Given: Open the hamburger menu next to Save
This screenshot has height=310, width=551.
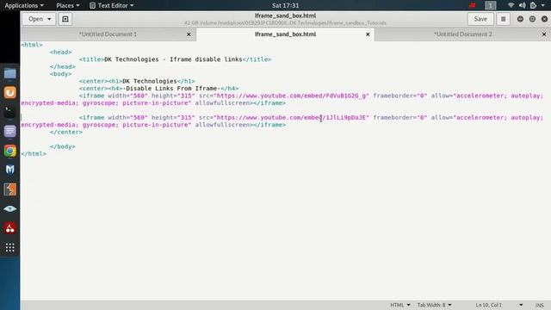Looking at the screenshot, I should coord(503,19).
